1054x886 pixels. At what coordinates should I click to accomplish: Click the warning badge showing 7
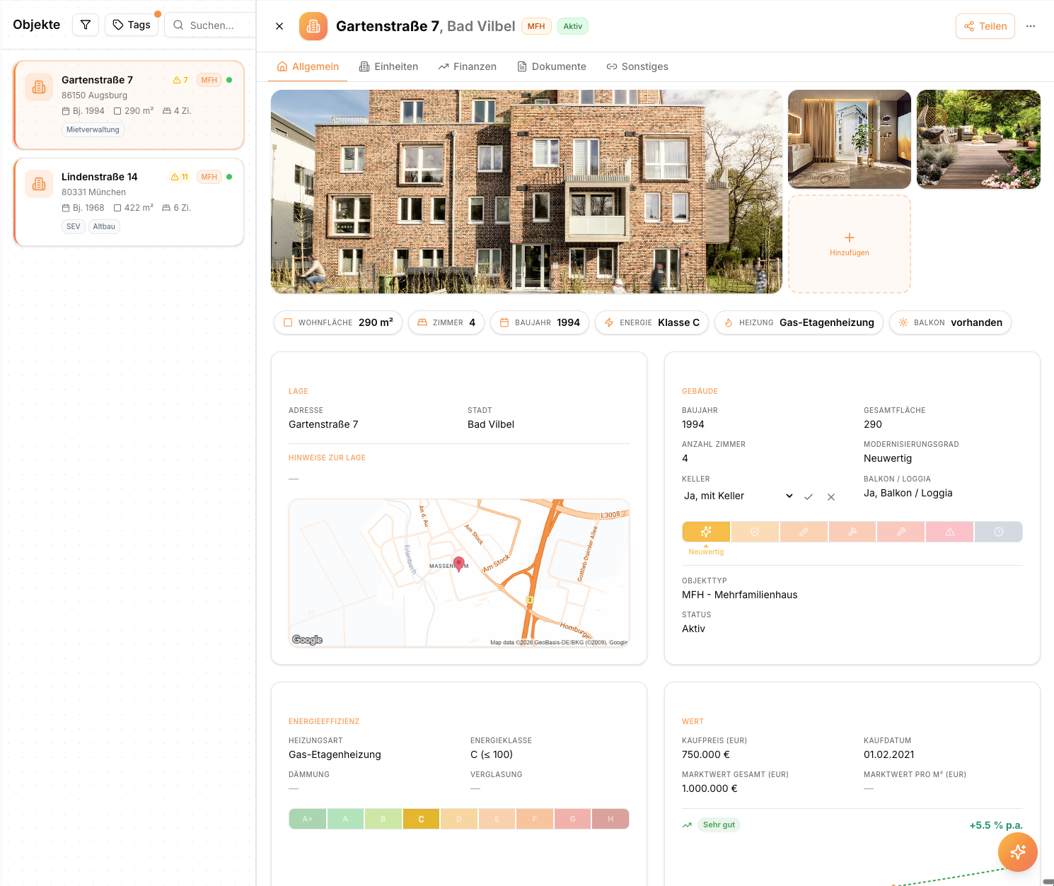(180, 80)
